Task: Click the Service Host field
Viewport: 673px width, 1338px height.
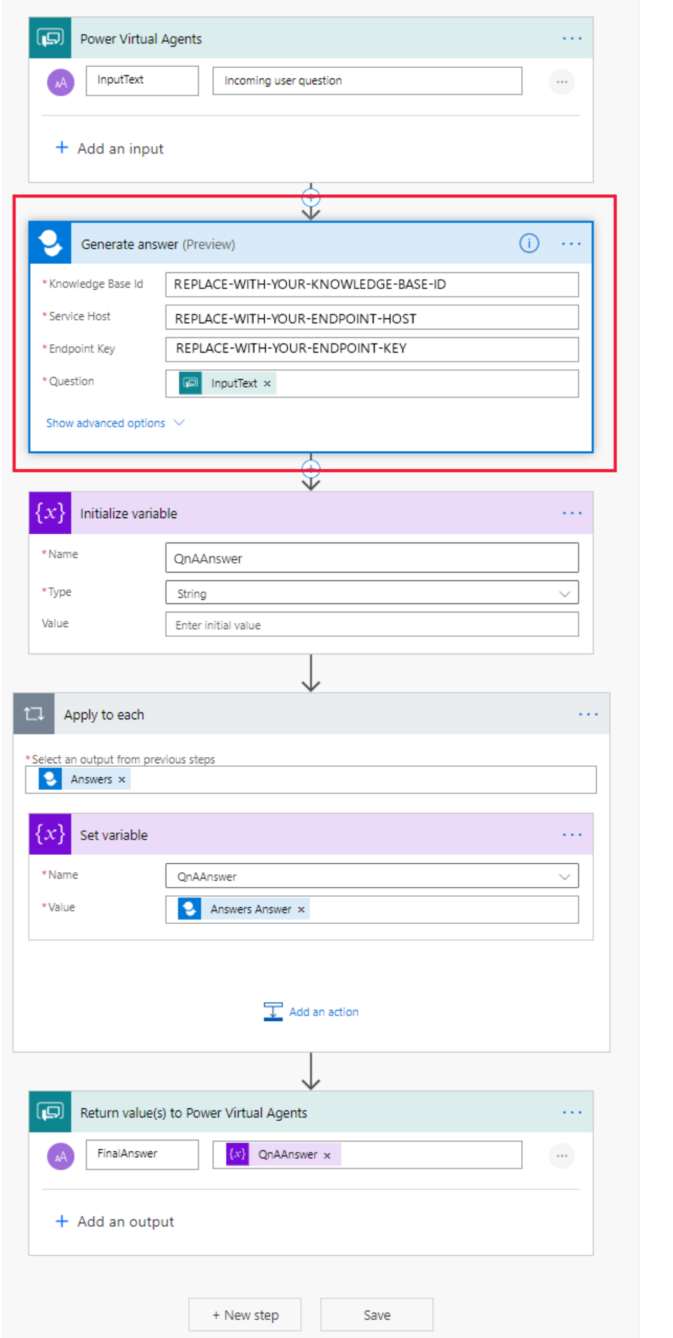Action: pyautogui.click(x=372, y=318)
